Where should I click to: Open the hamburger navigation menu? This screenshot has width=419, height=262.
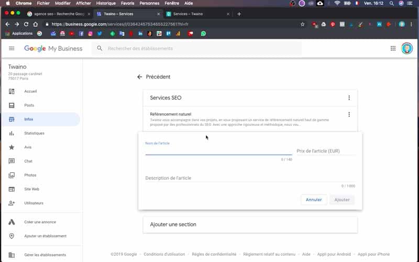(12, 48)
